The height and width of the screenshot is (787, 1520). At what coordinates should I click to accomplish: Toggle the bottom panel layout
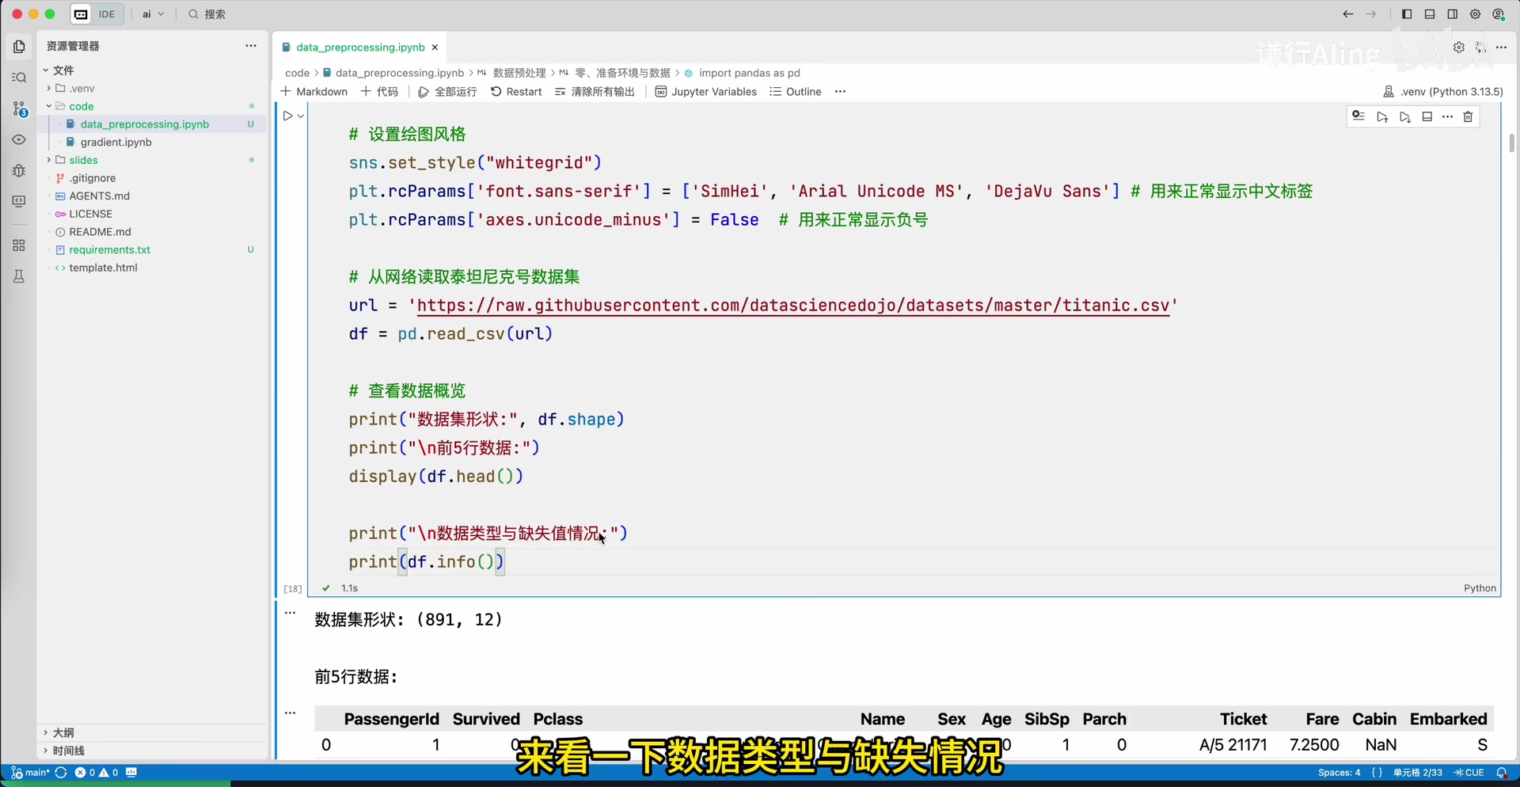click(1430, 14)
